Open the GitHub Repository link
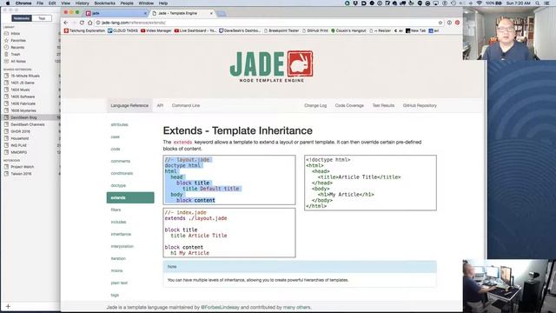This screenshot has height=313, width=556. click(420, 106)
